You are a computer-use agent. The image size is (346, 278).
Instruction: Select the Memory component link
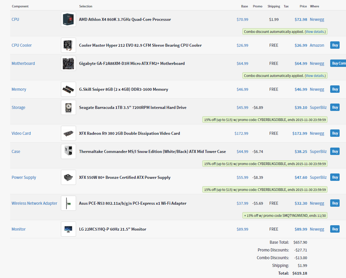(x=19, y=89)
